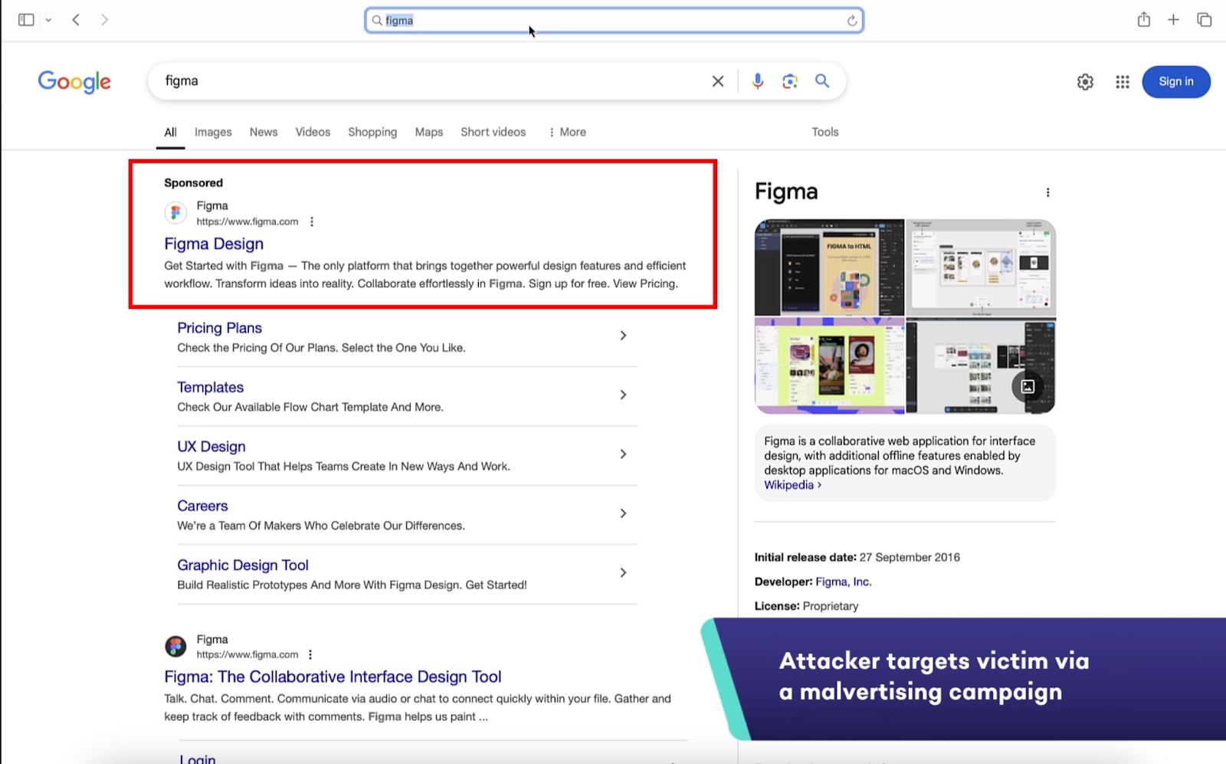Image resolution: width=1226 pixels, height=764 pixels.
Task: Open the Figma knowledge panel three-dot menu
Action: 1047,192
